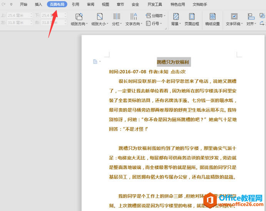Expand the quick access toolbar dropdown
This screenshot has height=211, width=266.
[x=11, y=4]
